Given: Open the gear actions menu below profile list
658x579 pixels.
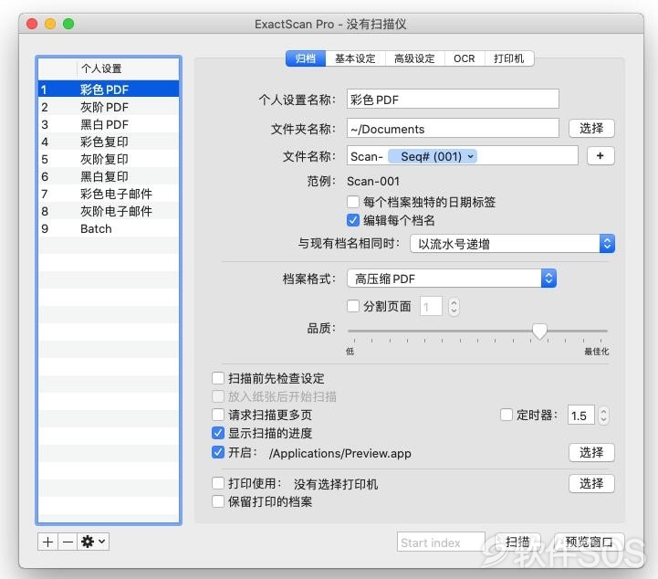Looking at the screenshot, I should [x=93, y=542].
